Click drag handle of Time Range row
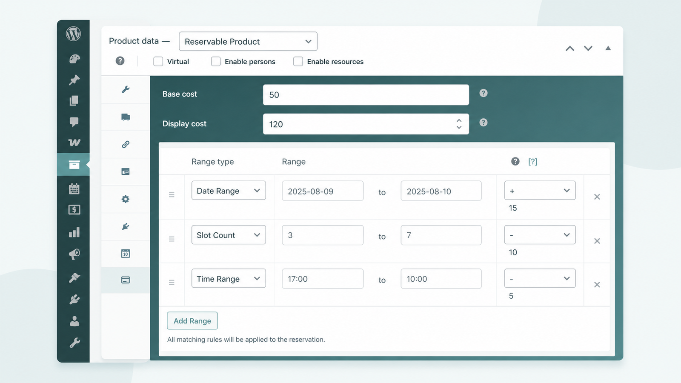The image size is (681, 383). point(172,282)
